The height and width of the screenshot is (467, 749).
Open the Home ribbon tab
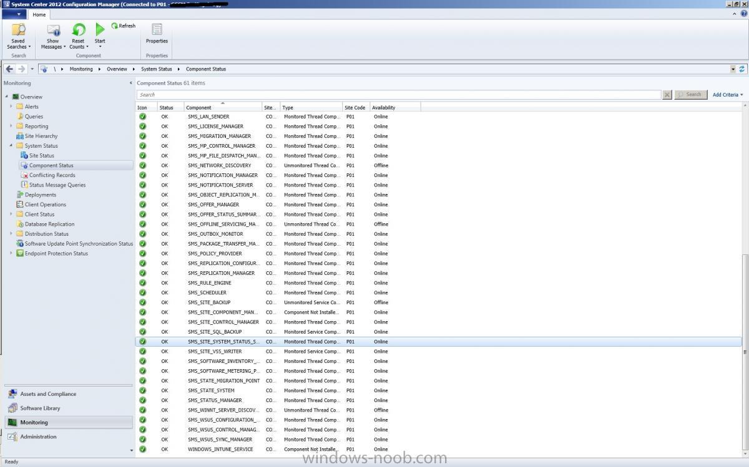[39, 14]
